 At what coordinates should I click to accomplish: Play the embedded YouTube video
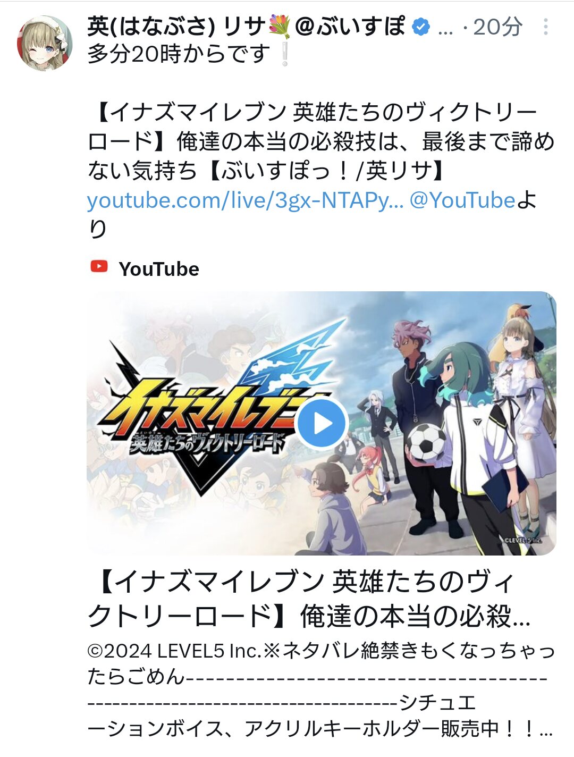pyautogui.click(x=321, y=423)
